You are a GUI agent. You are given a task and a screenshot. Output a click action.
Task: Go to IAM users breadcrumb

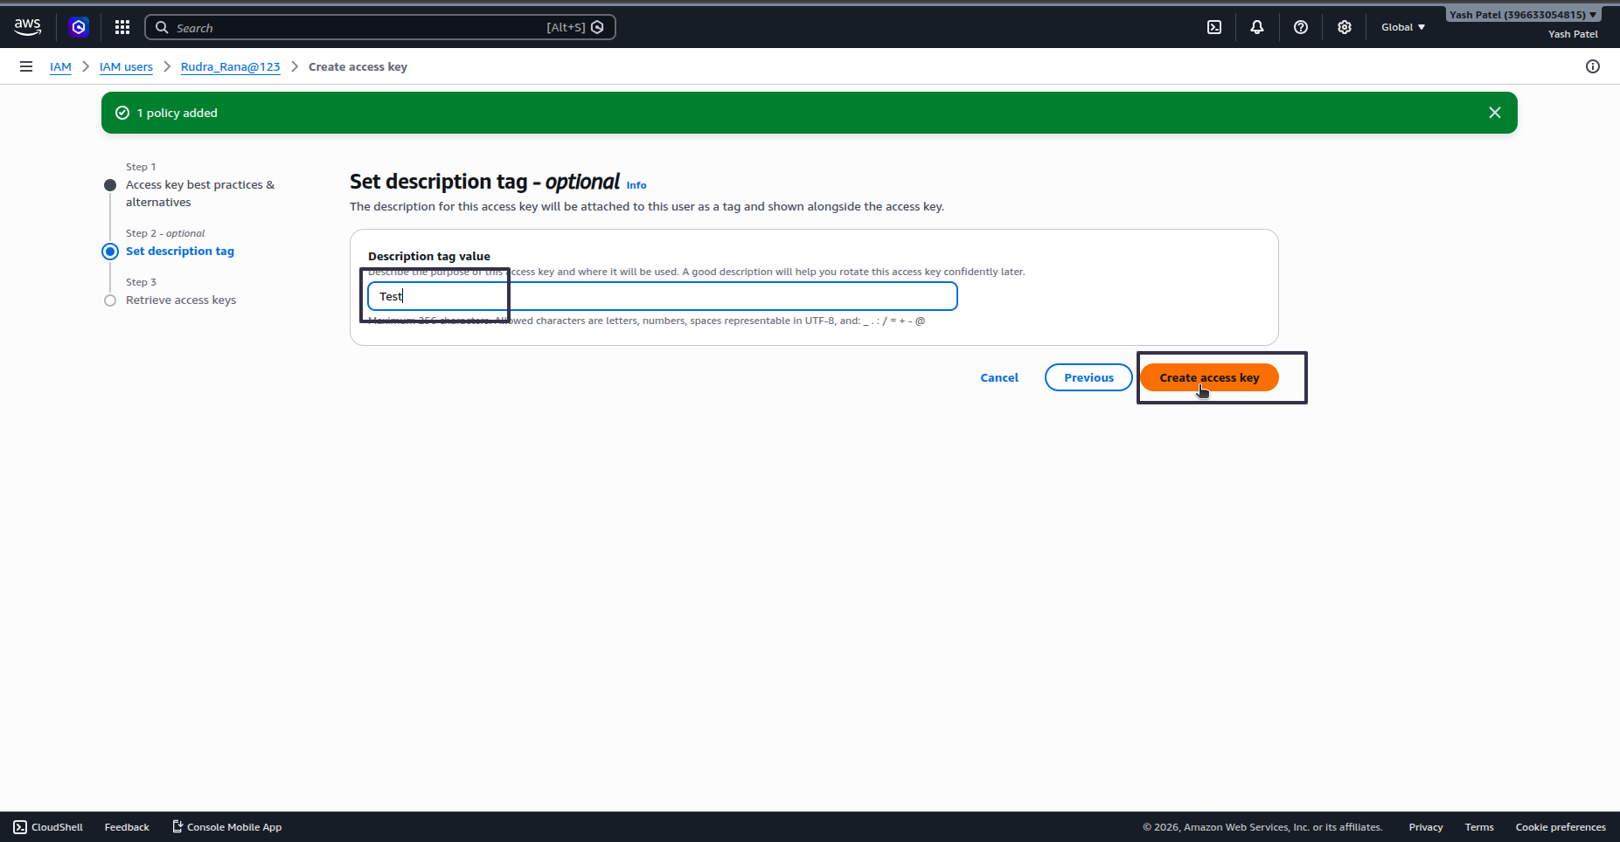pos(126,66)
